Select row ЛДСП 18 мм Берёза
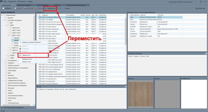This screenshot has height=112, width=208. coord(73,20)
